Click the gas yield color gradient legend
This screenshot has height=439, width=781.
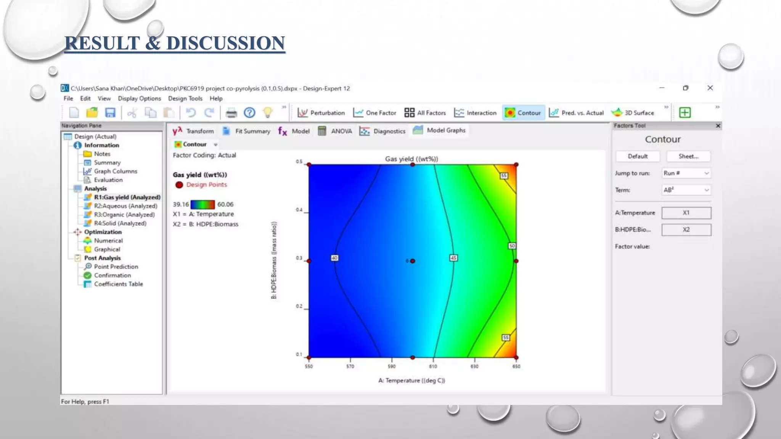(202, 205)
